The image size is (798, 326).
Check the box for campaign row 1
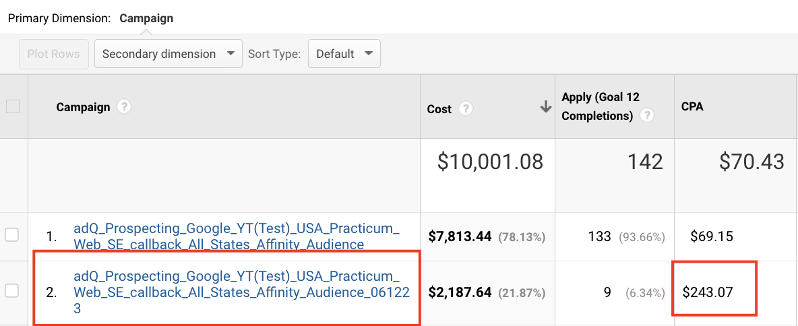(13, 235)
